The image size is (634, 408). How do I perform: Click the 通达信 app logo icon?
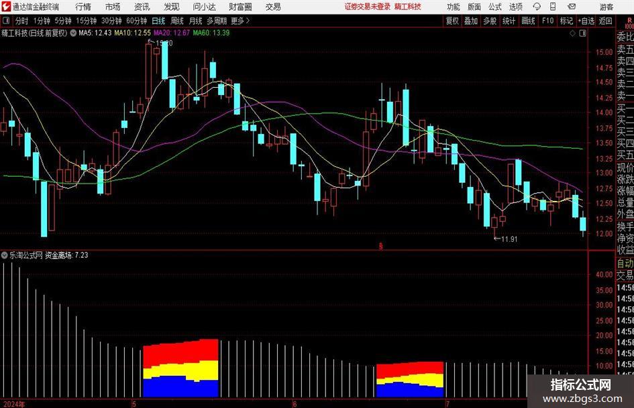6,7
